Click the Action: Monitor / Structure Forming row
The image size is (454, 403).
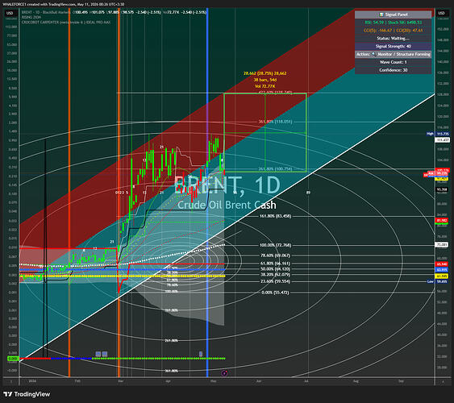coord(394,54)
